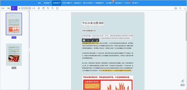The height and width of the screenshot is (90, 187).
Task: Expand the 论文查重 menu
Action: point(110,3)
